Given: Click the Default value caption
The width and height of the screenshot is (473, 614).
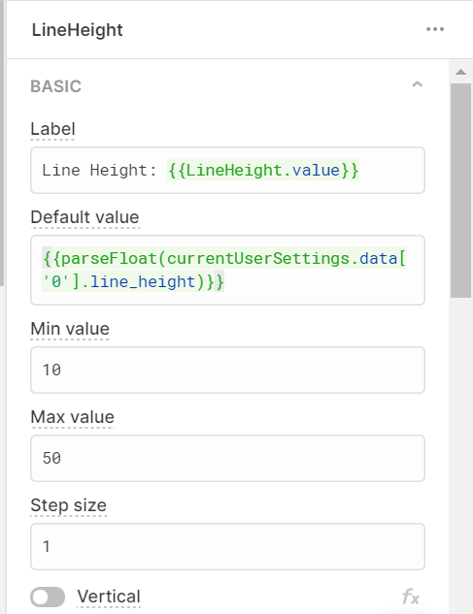Looking at the screenshot, I should (x=85, y=217).
